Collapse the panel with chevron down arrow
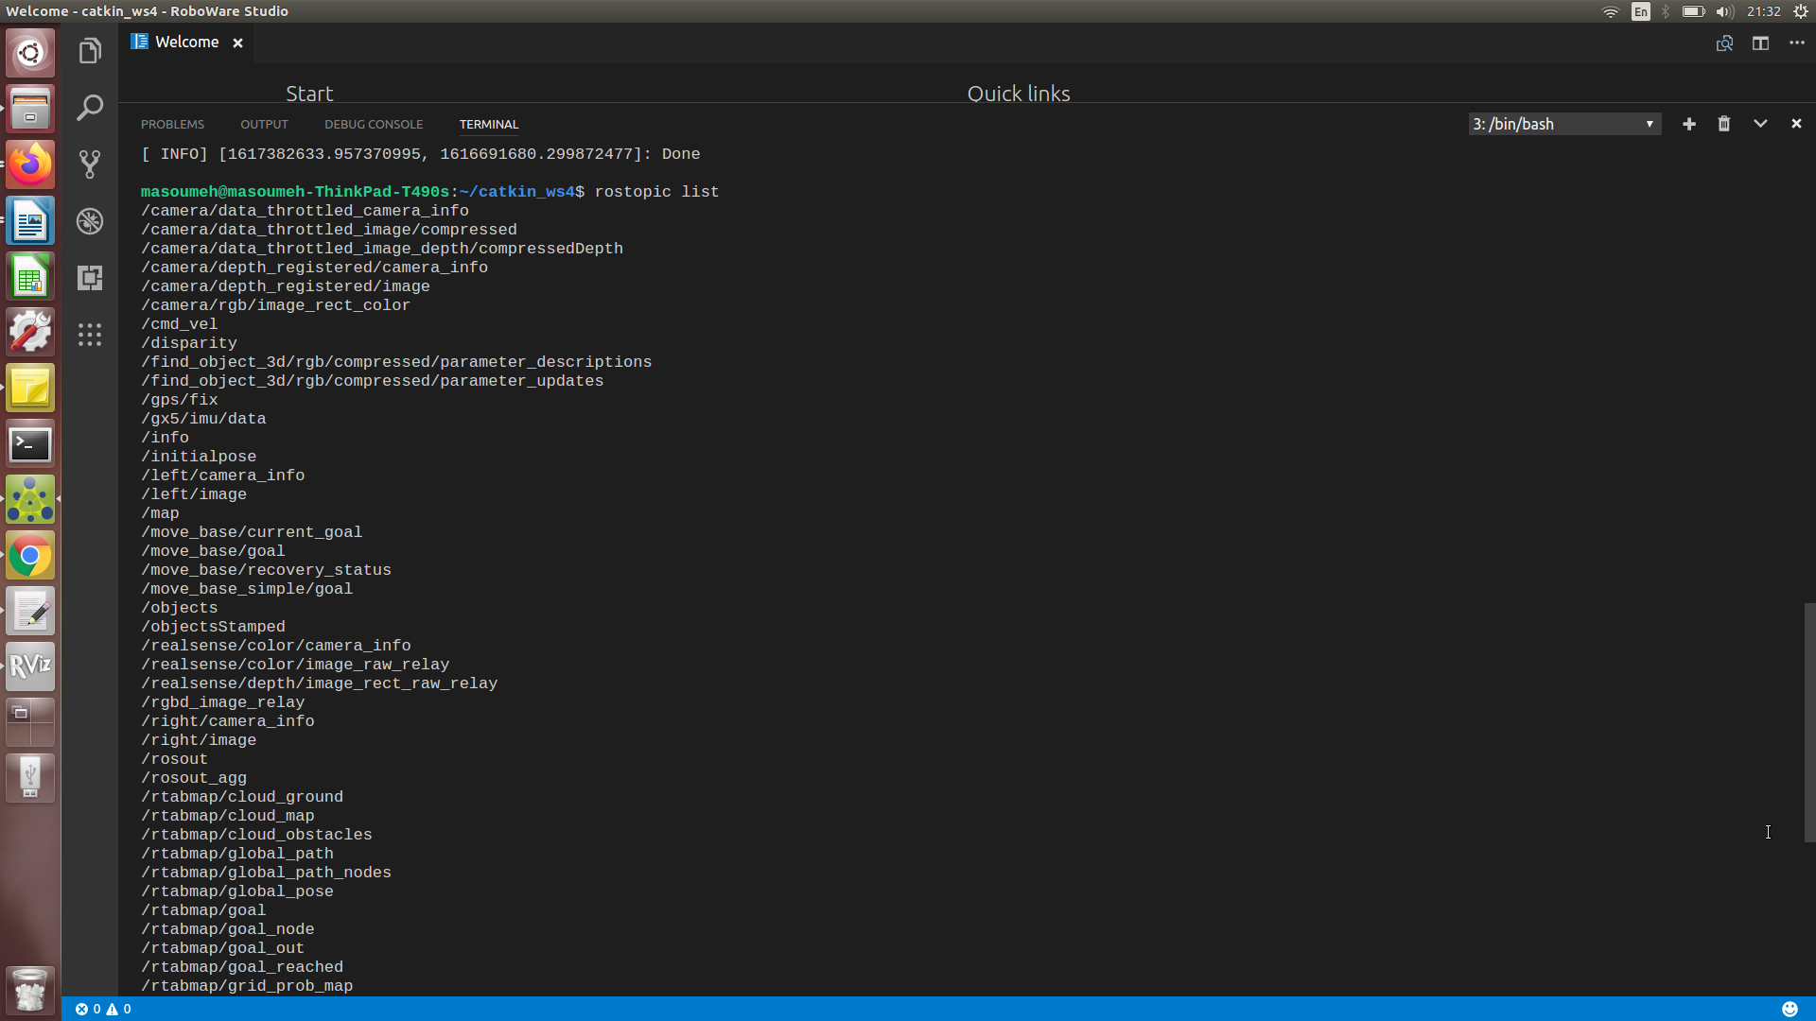Viewport: 1816px width, 1021px height. [x=1760, y=124]
